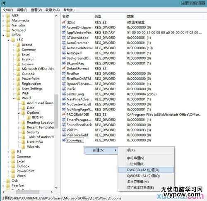Image resolution: width=207 pixels, height=201 pixels.
Task: Collapse the Office tree node
Action: tap(3, 35)
